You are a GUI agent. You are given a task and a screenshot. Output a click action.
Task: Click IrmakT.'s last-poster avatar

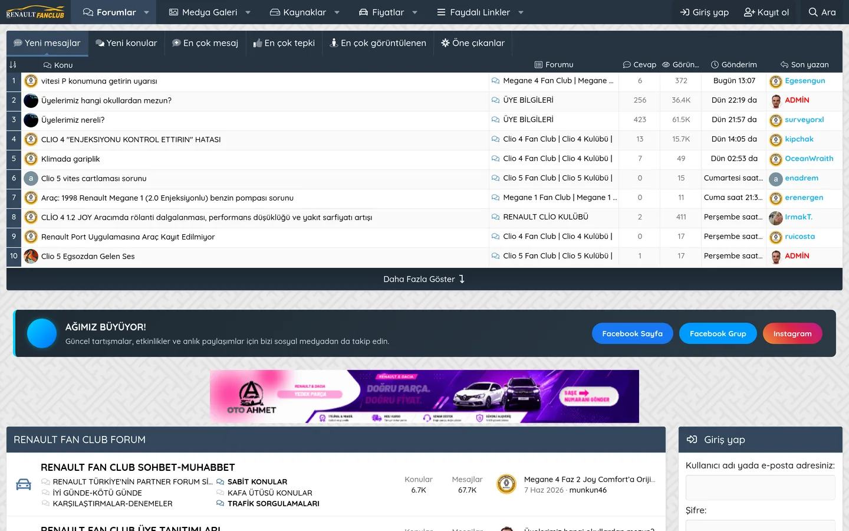[x=776, y=218]
